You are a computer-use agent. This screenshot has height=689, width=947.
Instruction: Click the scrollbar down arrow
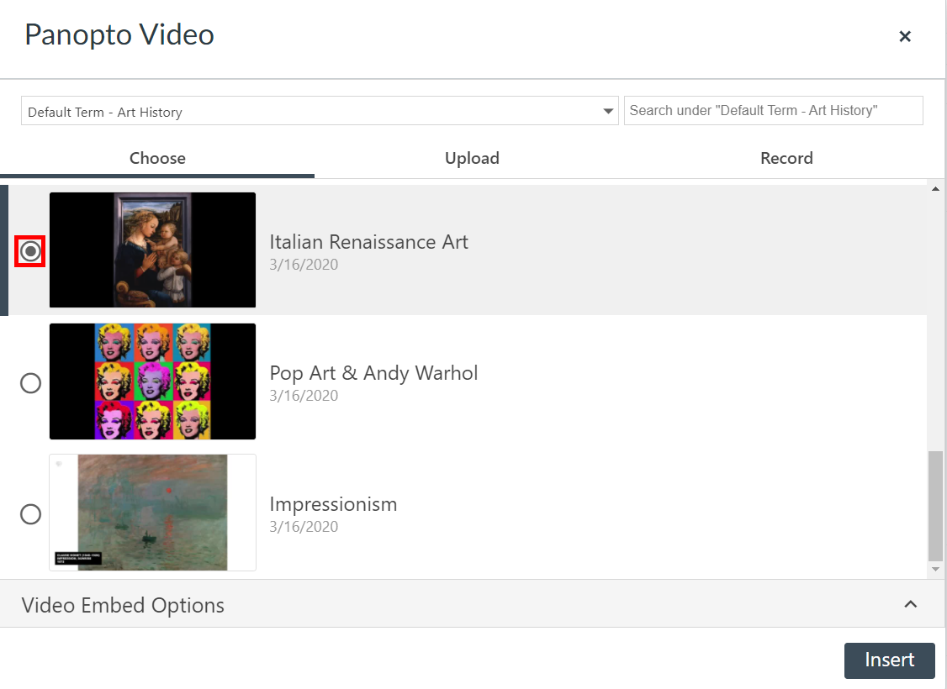pyautogui.click(x=936, y=569)
